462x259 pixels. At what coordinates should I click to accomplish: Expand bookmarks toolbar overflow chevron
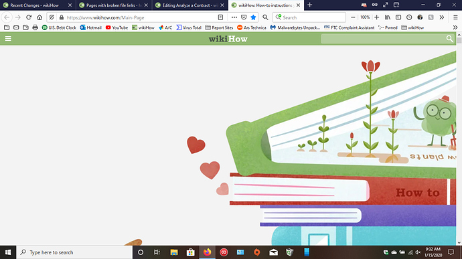tap(455, 27)
